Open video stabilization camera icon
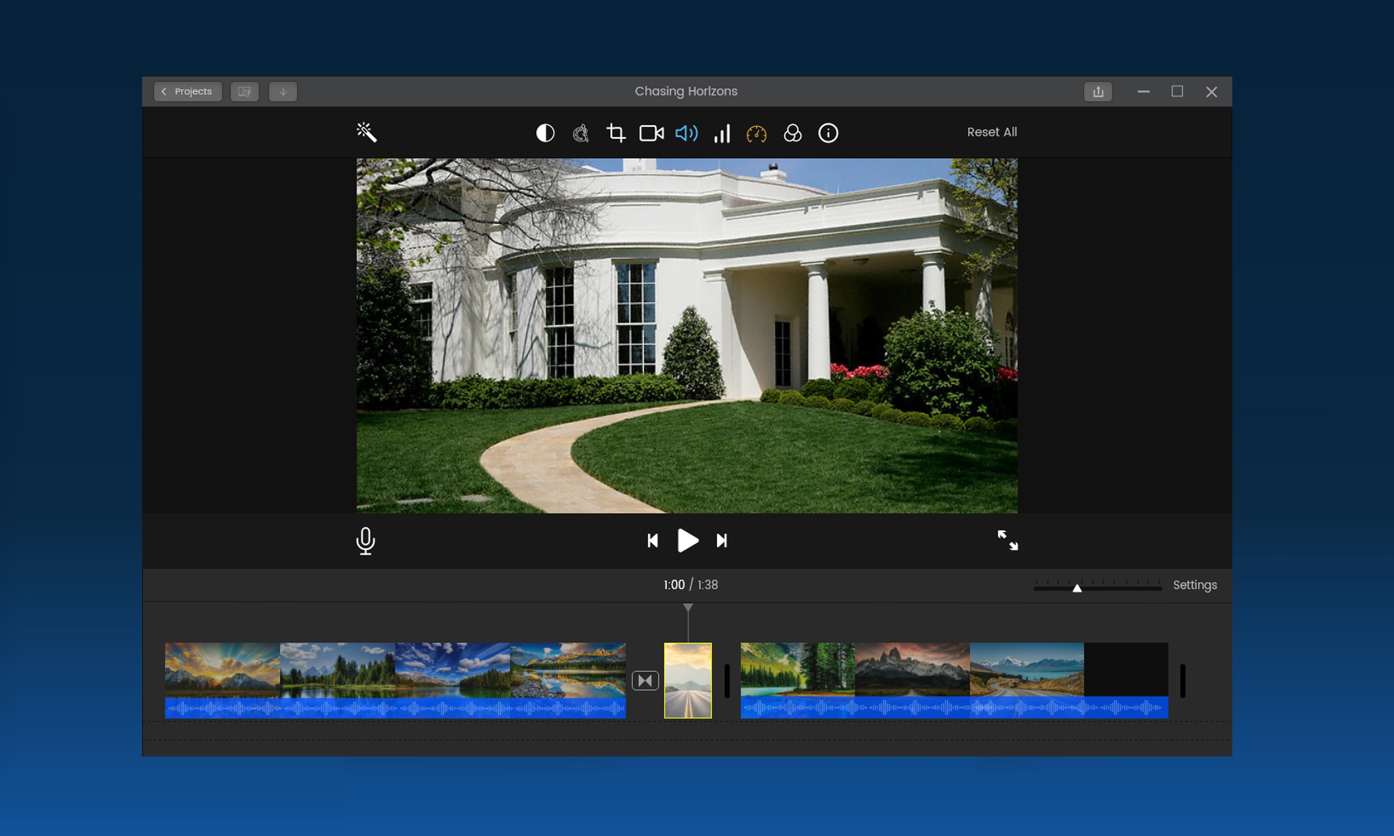 tap(651, 133)
